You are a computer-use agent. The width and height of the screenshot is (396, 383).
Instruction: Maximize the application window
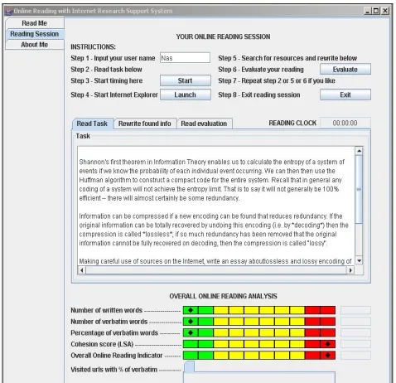pyautogui.click(x=376, y=11)
